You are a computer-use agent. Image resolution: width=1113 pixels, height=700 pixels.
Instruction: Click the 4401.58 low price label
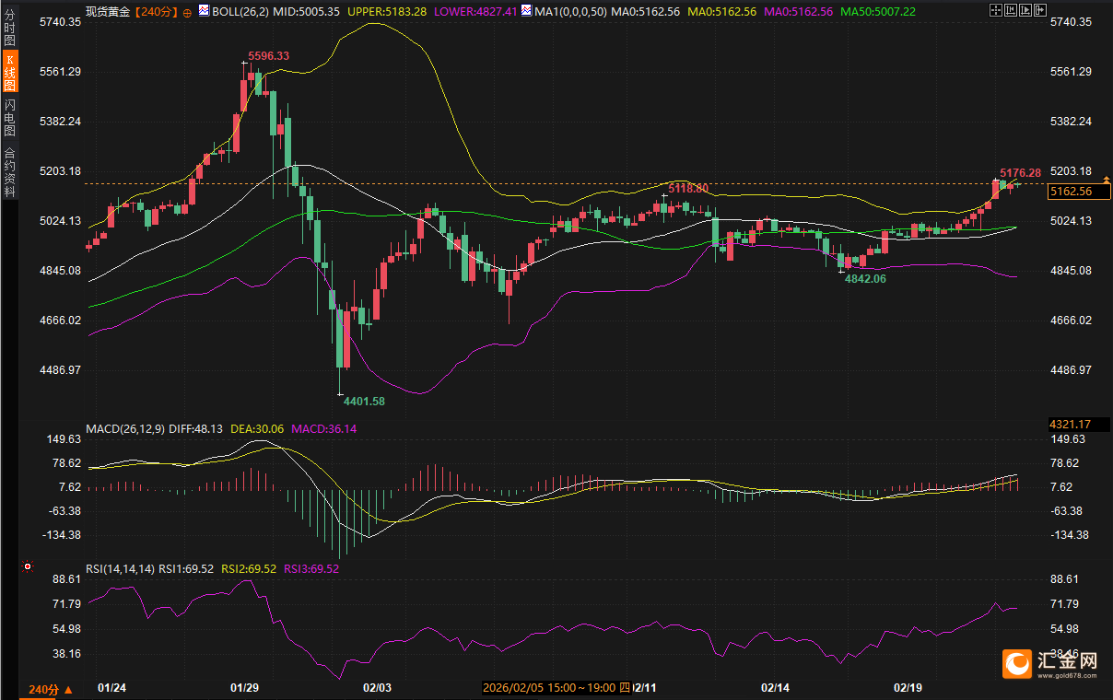(x=364, y=402)
